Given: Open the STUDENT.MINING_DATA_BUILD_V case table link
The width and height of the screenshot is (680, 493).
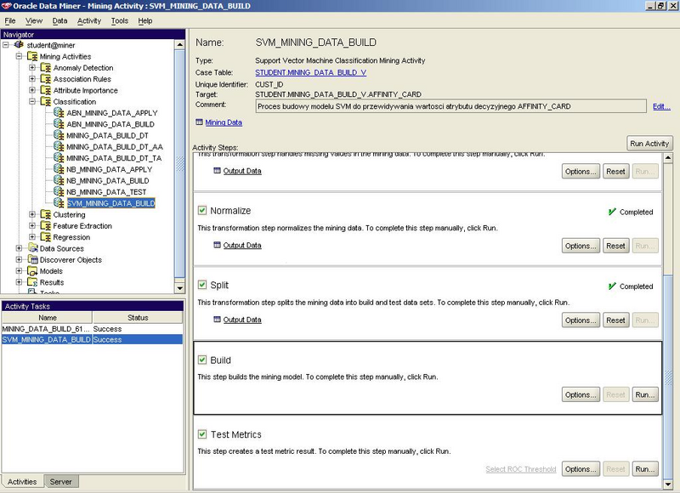Looking at the screenshot, I should tap(310, 72).
